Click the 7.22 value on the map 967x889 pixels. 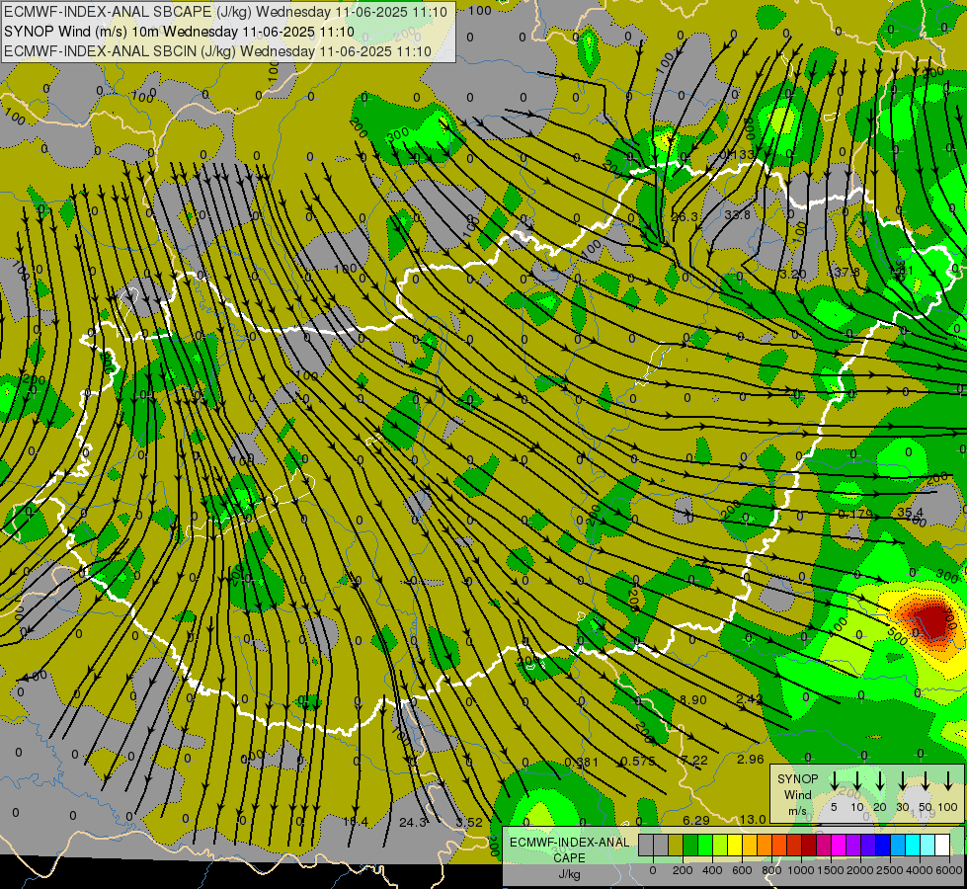point(694,760)
